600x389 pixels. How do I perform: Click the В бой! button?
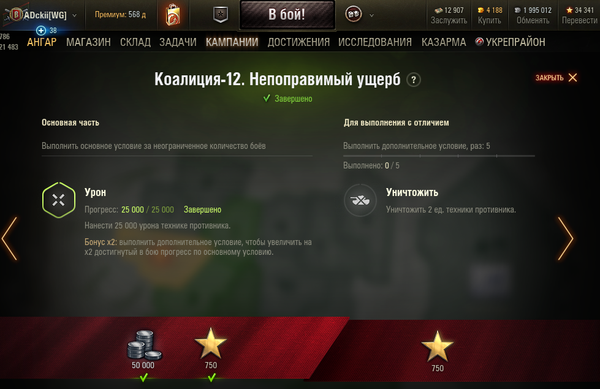point(287,15)
